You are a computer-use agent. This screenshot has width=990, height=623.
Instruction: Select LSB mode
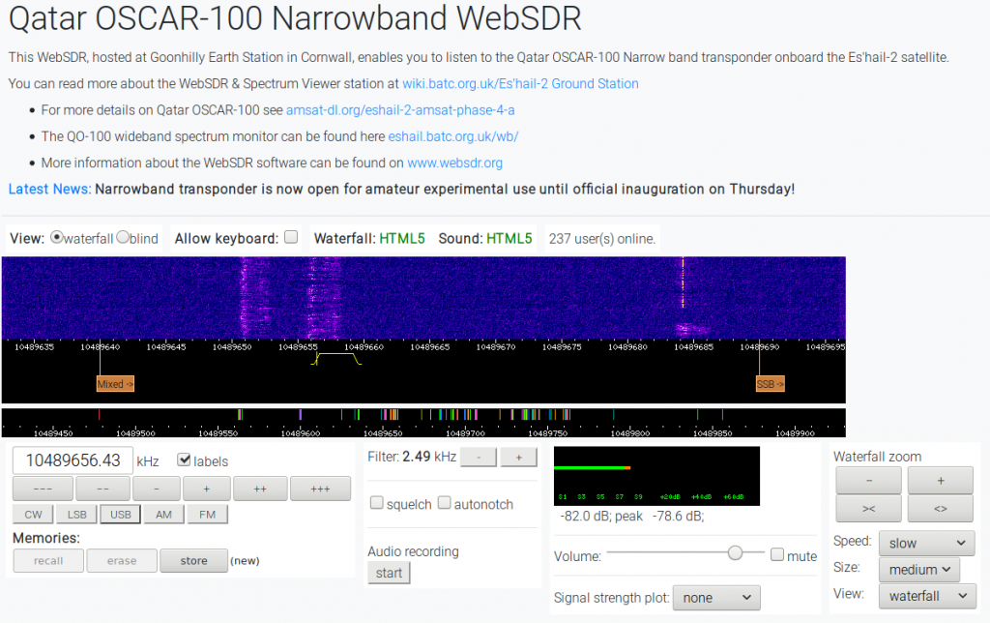click(77, 515)
